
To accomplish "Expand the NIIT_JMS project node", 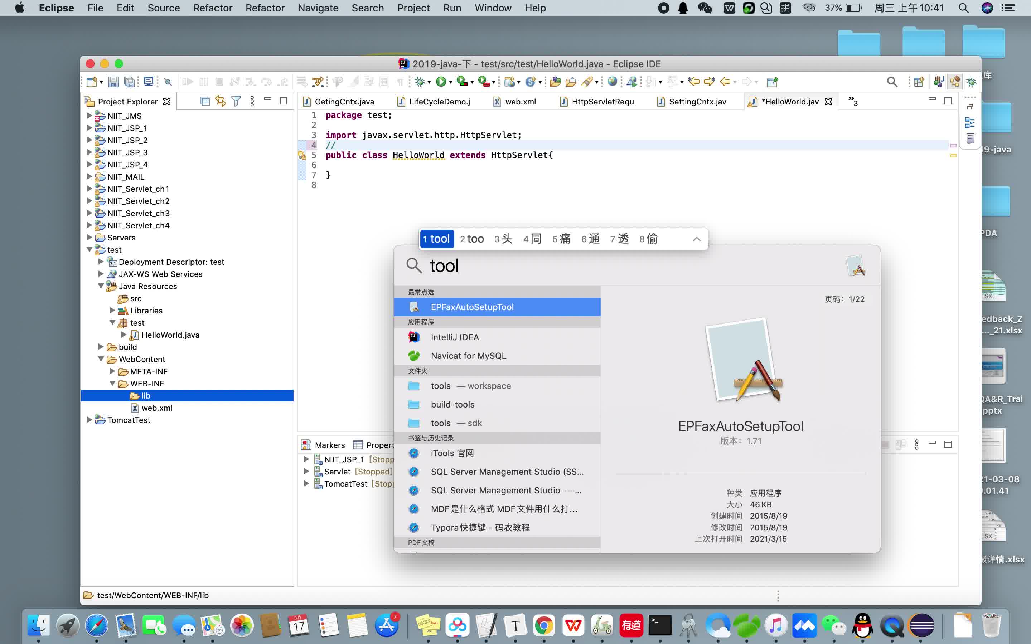I will click(x=89, y=116).
